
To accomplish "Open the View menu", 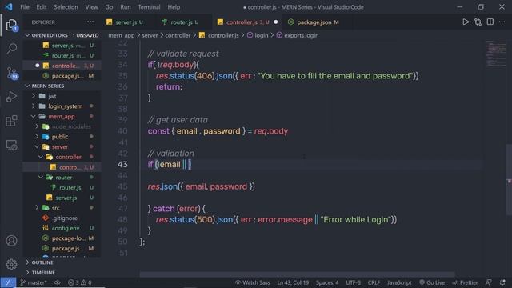I will coord(91,7).
